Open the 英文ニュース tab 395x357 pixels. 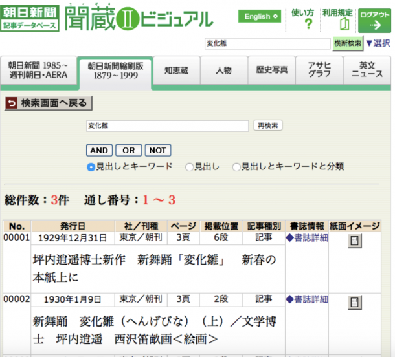(367, 70)
